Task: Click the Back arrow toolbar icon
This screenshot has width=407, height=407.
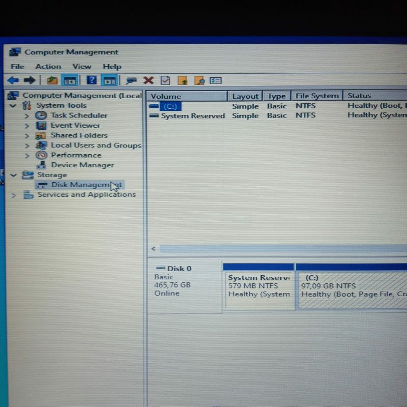Action: point(13,80)
